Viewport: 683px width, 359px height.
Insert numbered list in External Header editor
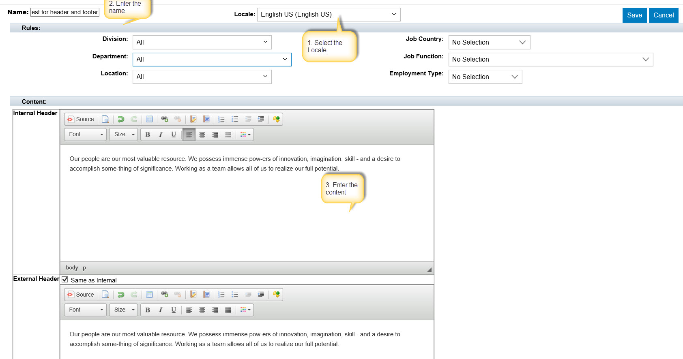(221, 295)
